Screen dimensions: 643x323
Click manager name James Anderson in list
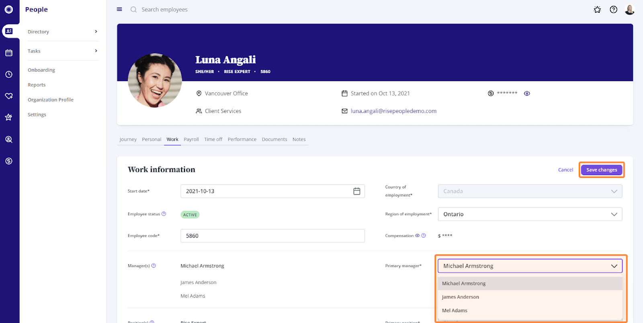click(199, 282)
